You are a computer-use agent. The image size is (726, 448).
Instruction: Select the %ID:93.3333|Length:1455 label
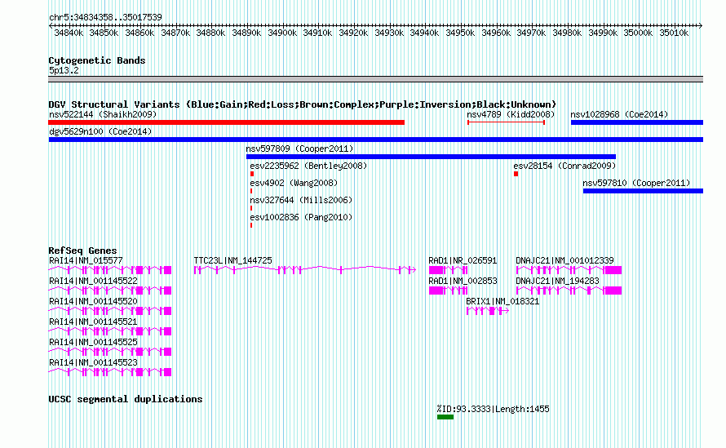pos(493,409)
